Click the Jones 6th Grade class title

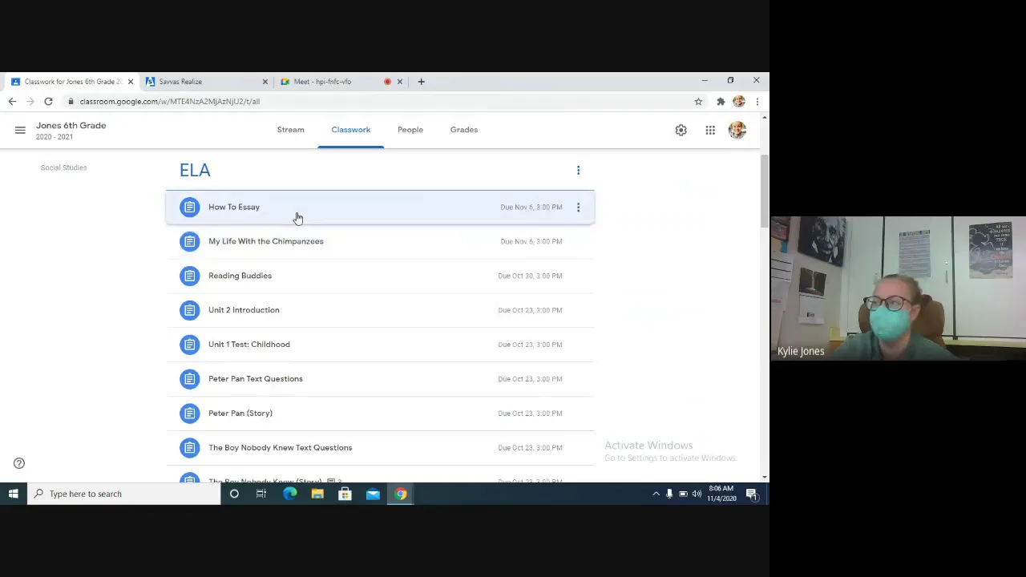pos(71,125)
